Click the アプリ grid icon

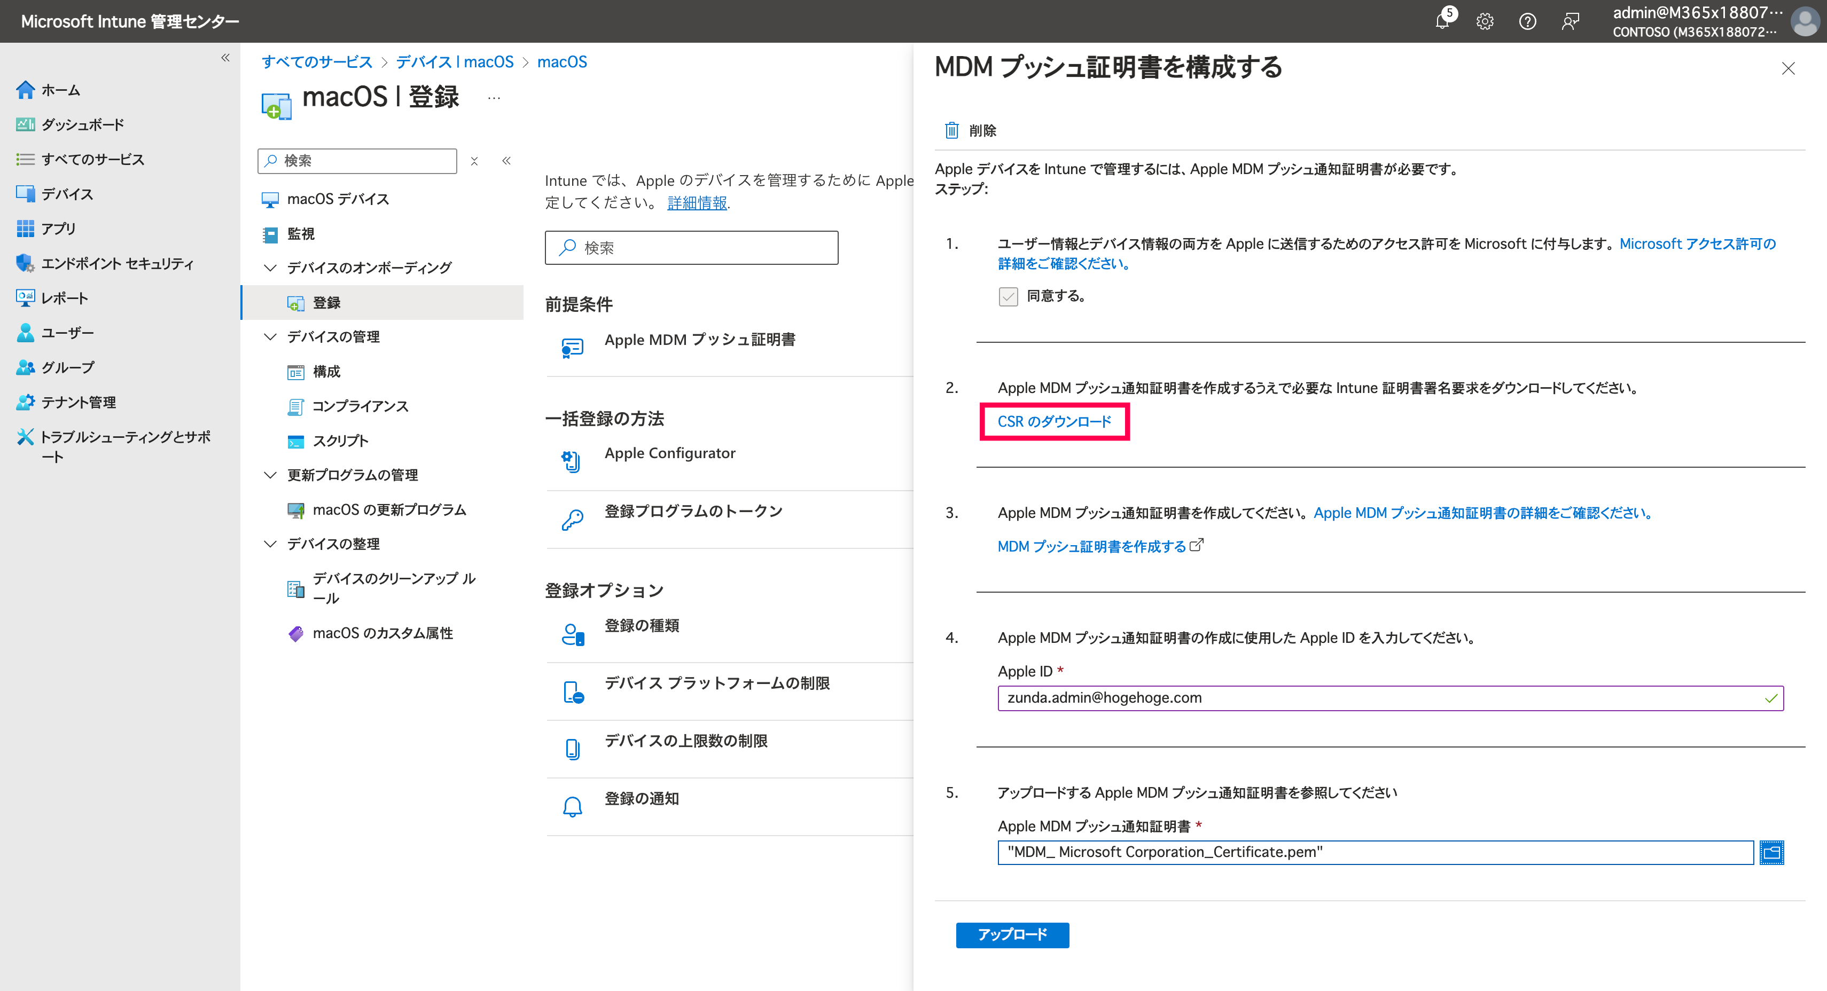point(26,228)
